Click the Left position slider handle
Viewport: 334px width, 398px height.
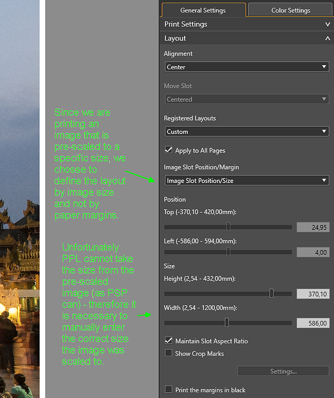[228, 252]
